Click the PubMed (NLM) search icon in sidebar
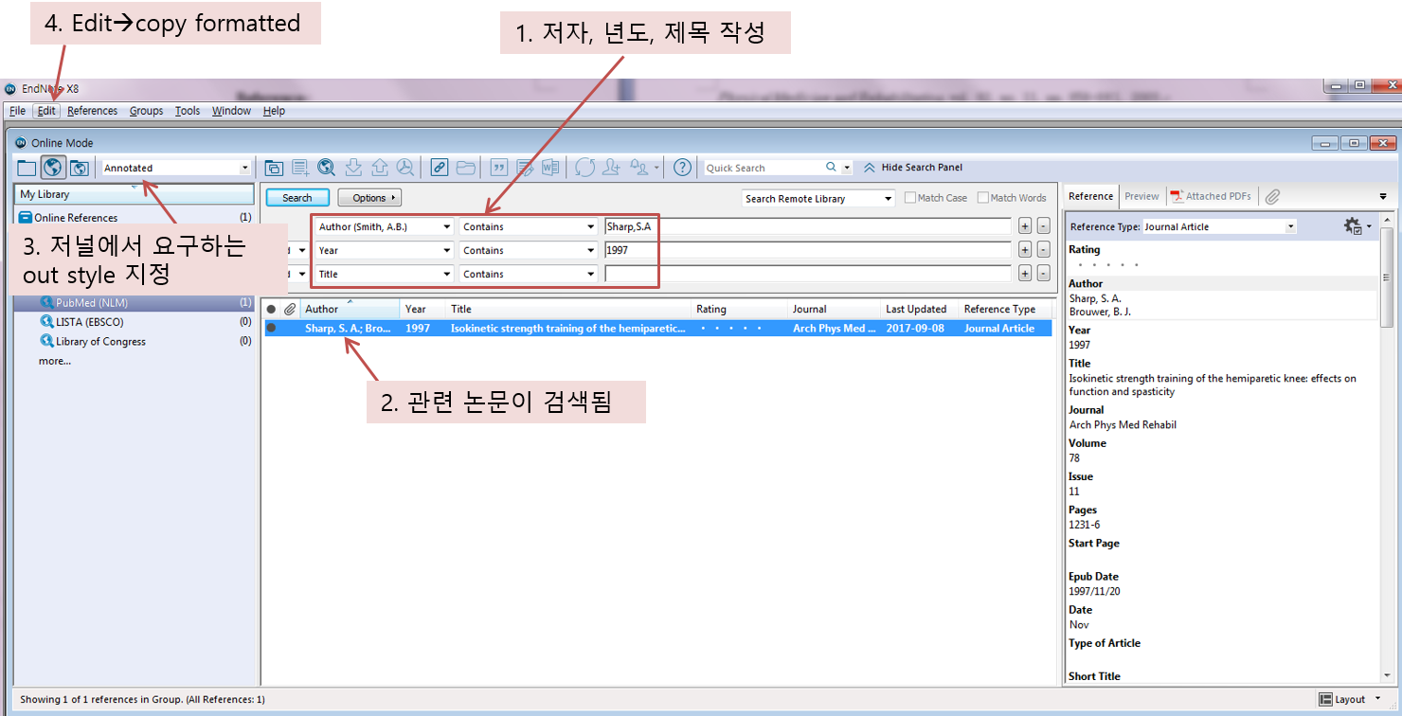The width and height of the screenshot is (1402, 716). [x=47, y=303]
